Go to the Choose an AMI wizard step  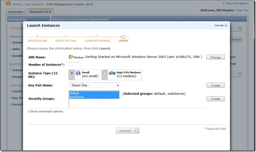pos(37,41)
